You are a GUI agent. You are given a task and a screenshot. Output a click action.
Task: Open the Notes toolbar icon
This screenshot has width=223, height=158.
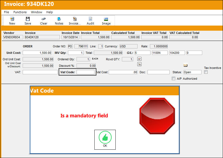(x=59, y=19)
